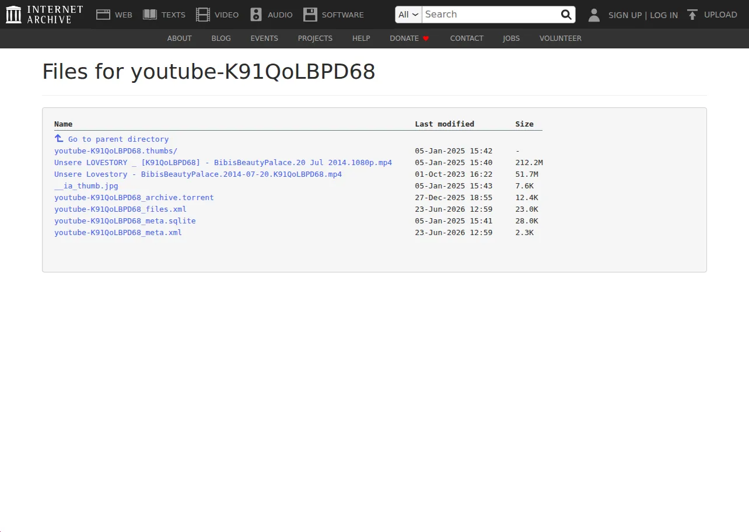Open the Video filmstrip icon
Image resolution: width=749 pixels, height=532 pixels.
click(x=203, y=15)
